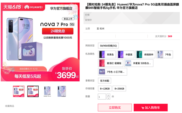This screenshot has width=182, height=113.
Task: Increase quantity with the up arrow
Action: pos(108,95)
